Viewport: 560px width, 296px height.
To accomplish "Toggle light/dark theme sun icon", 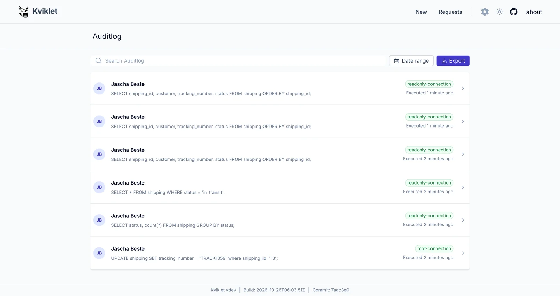I will [x=499, y=12].
